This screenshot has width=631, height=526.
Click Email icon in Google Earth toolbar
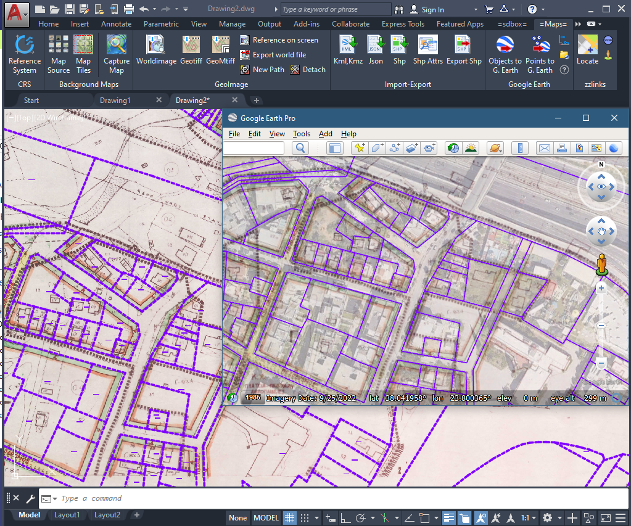(x=545, y=148)
